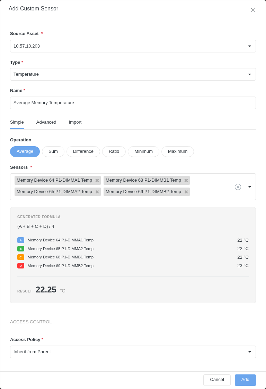Click the result value 22.25
Image resolution: width=266 pixels, height=389 pixels.
pyautogui.click(x=46, y=290)
